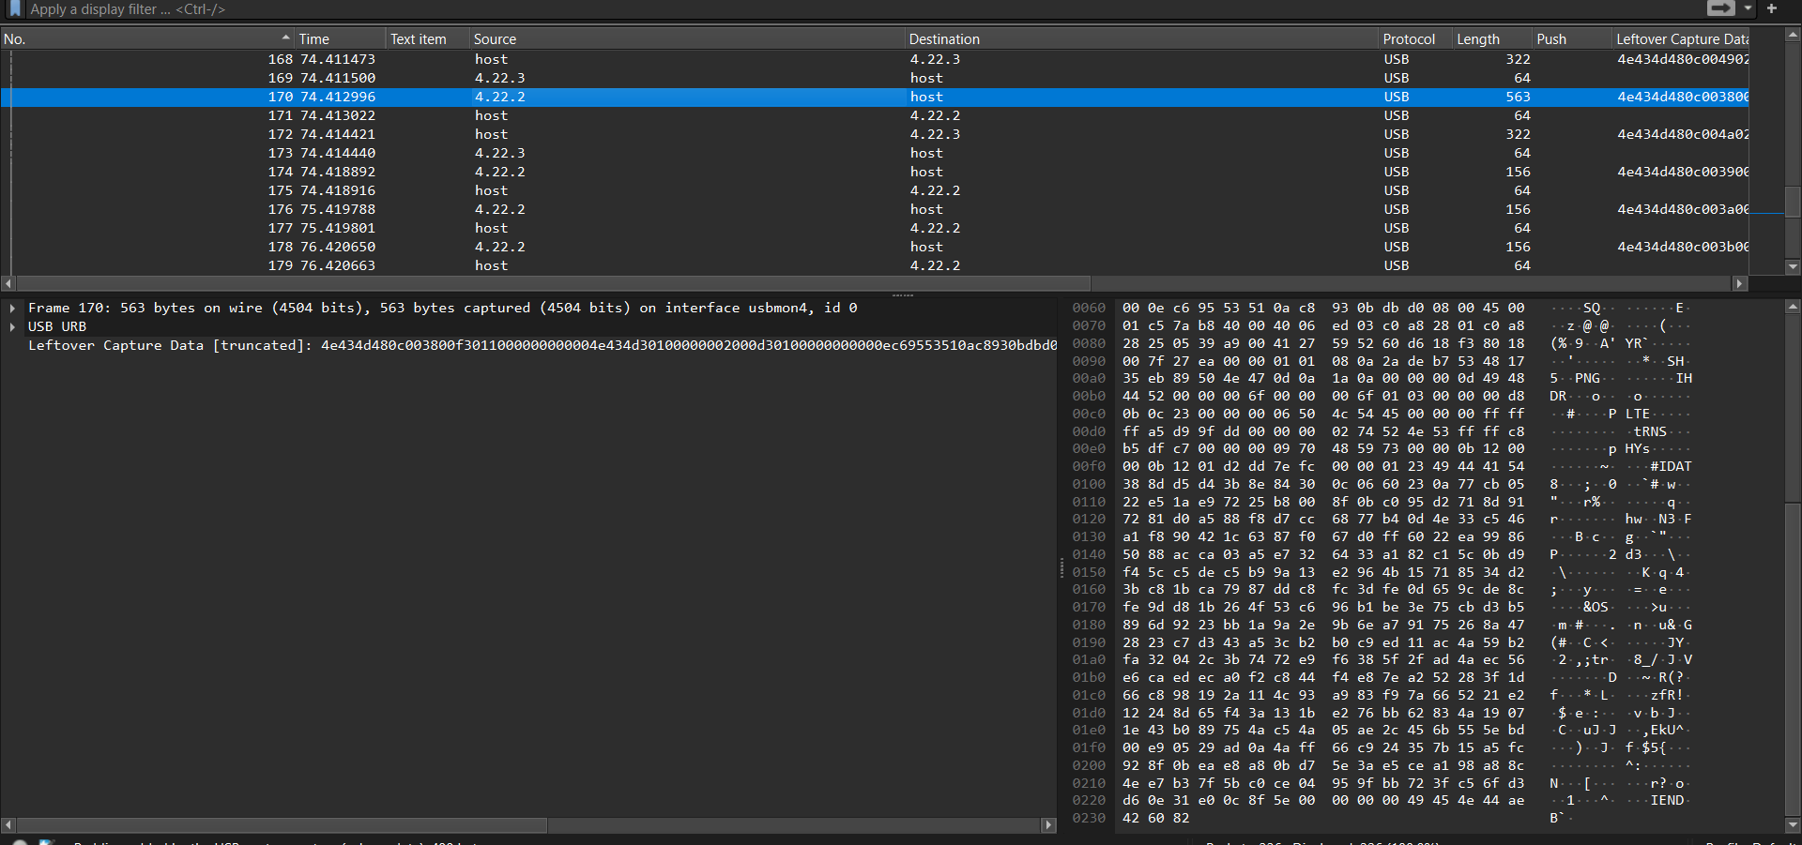Select the Leftover Capture Data detail line
Screen dimensions: 1802x845
542,345
